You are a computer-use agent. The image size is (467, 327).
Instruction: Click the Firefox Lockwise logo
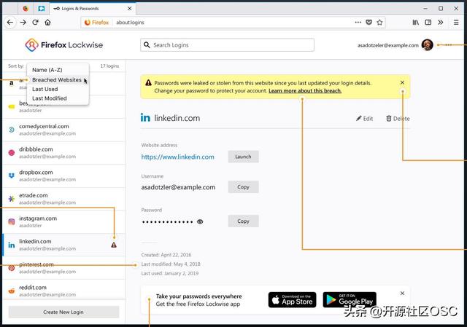click(x=64, y=45)
